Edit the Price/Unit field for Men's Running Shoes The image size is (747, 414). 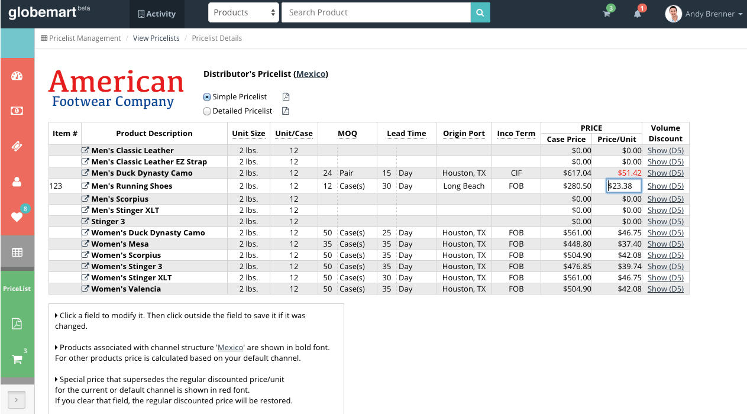pyautogui.click(x=623, y=186)
